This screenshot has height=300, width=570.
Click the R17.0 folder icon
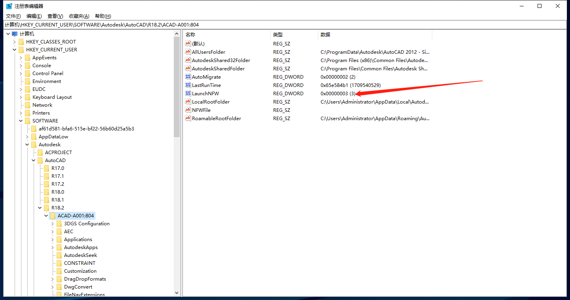[46, 168]
